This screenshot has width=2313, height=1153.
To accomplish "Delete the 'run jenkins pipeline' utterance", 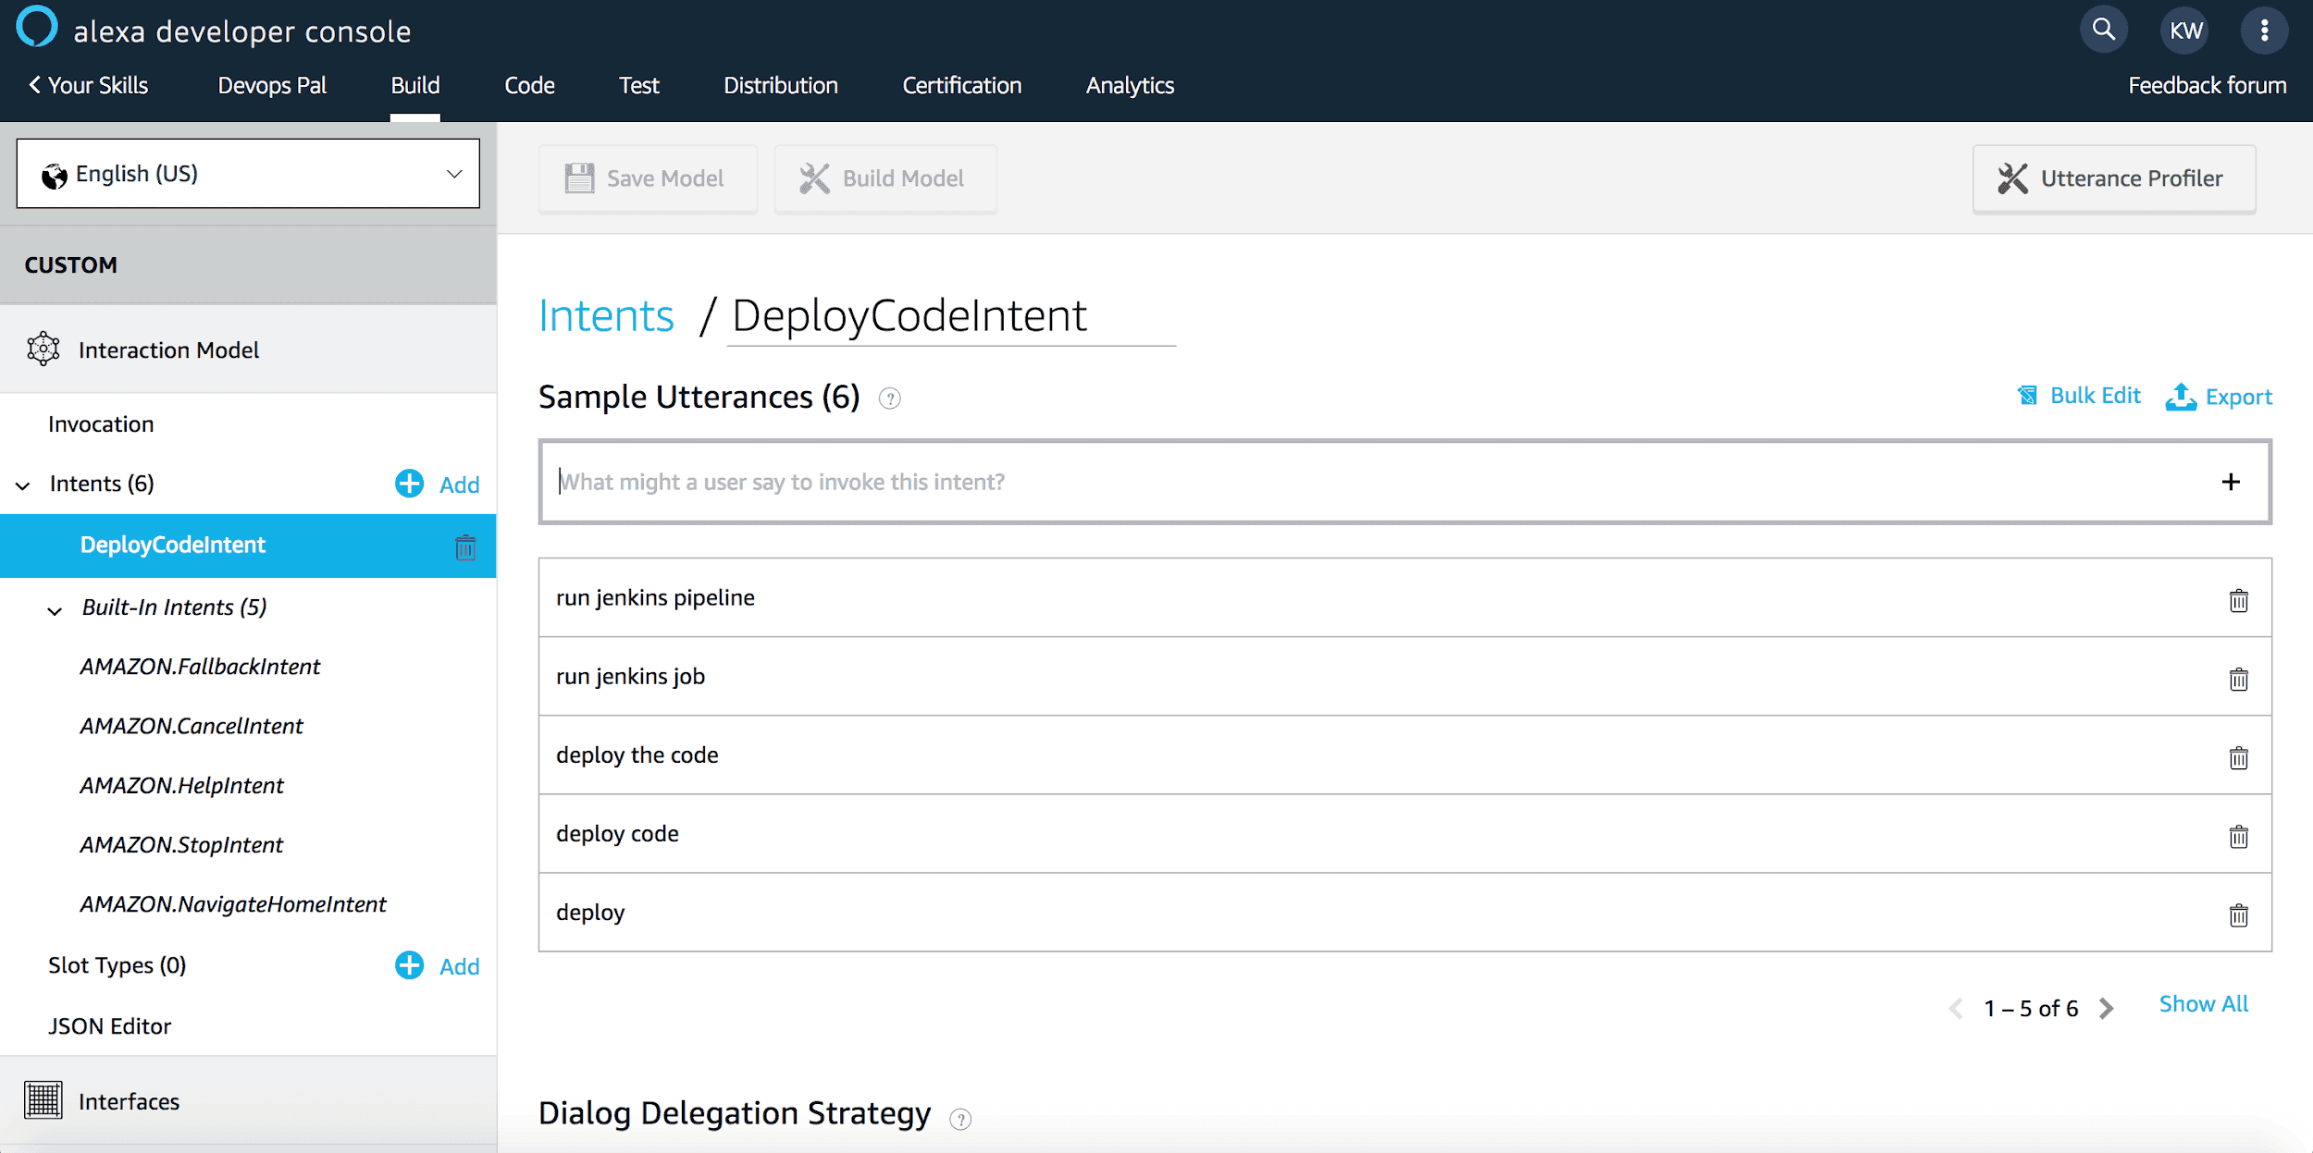I will (x=2238, y=600).
